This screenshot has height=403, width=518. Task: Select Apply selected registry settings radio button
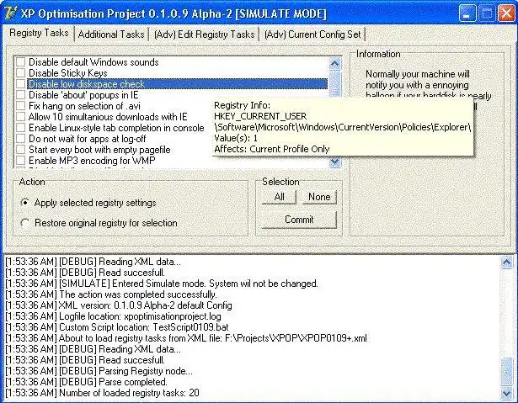coord(24,202)
